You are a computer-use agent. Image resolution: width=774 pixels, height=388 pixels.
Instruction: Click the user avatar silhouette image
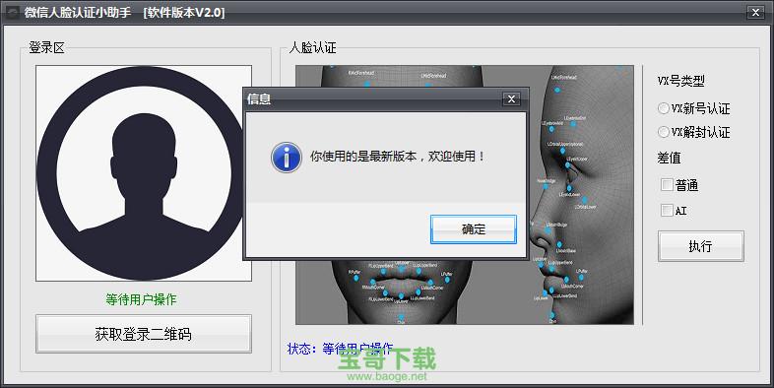click(x=144, y=173)
